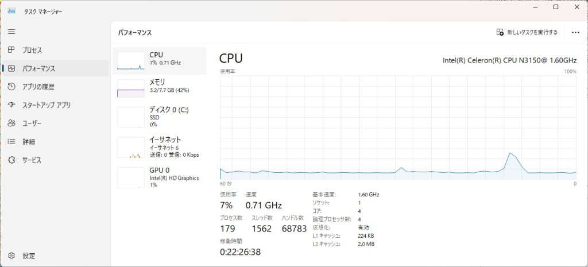The width and height of the screenshot is (588, 267).
Task: Open the アプリの履歴 clock icon
Action: tap(11, 87)
